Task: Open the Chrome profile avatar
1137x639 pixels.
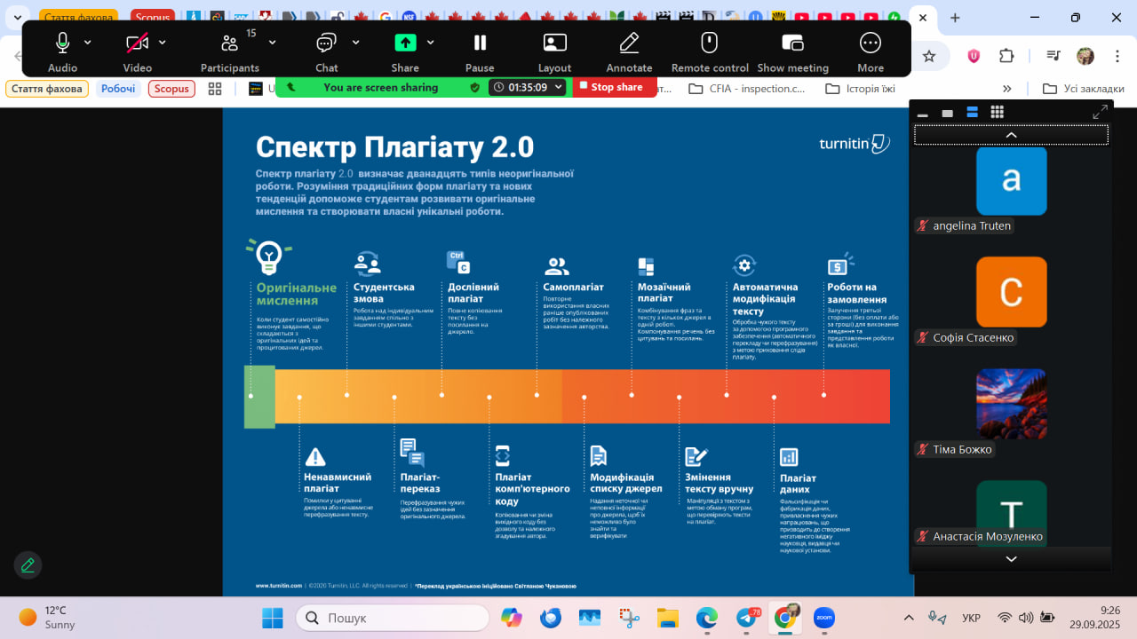Action: [x=1085, y=56]
